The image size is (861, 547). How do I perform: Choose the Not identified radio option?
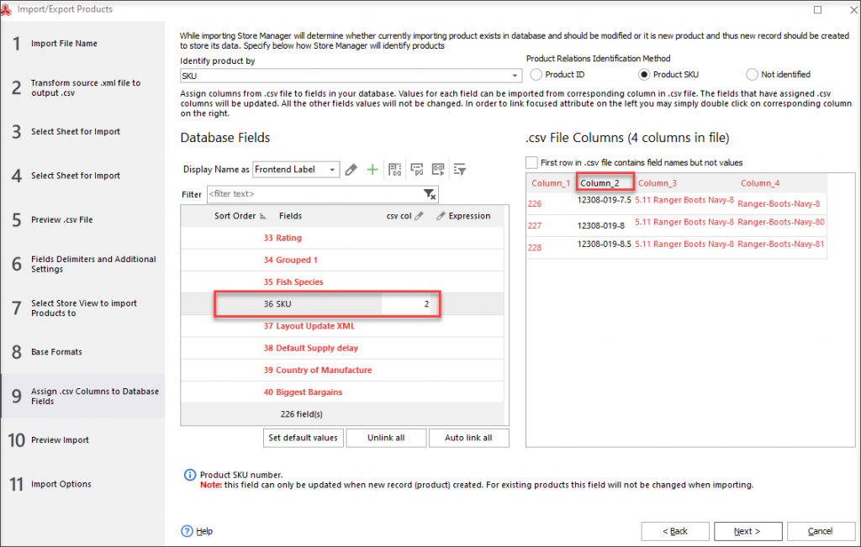752,75
